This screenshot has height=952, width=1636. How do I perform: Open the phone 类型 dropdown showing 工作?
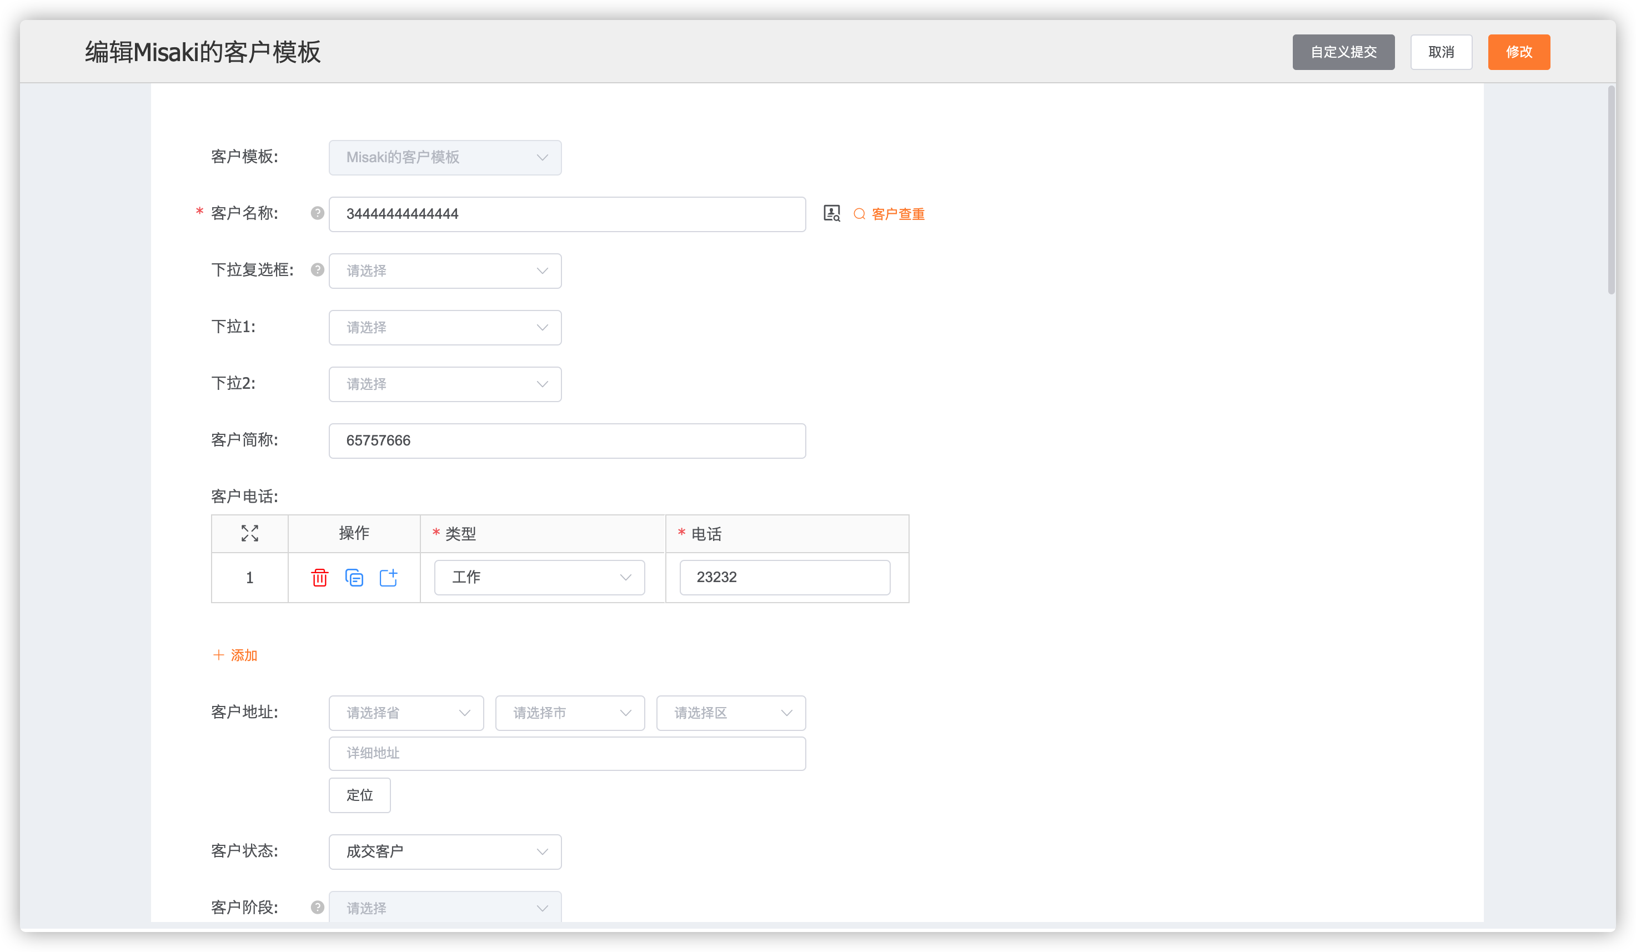(x=539, y=577)
